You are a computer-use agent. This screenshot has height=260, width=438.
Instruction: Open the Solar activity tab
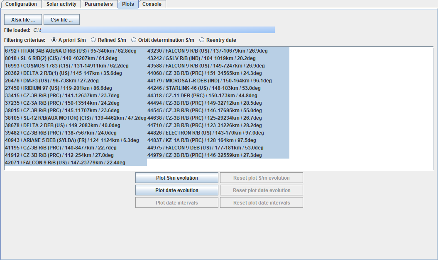click(61, 4)
